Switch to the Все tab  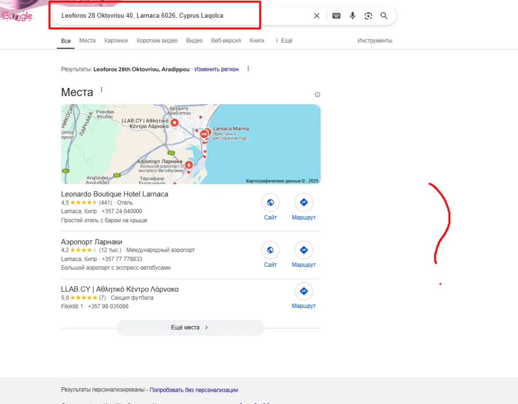(x=66, y=41)
